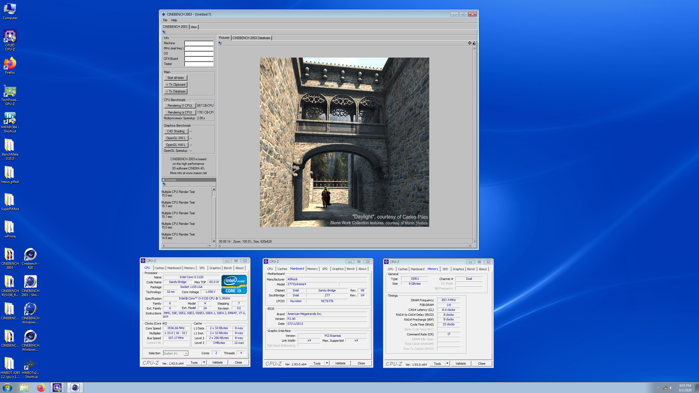
Task: Click Tools button in Memory CPU-Z window
Action: click(437, 364)
